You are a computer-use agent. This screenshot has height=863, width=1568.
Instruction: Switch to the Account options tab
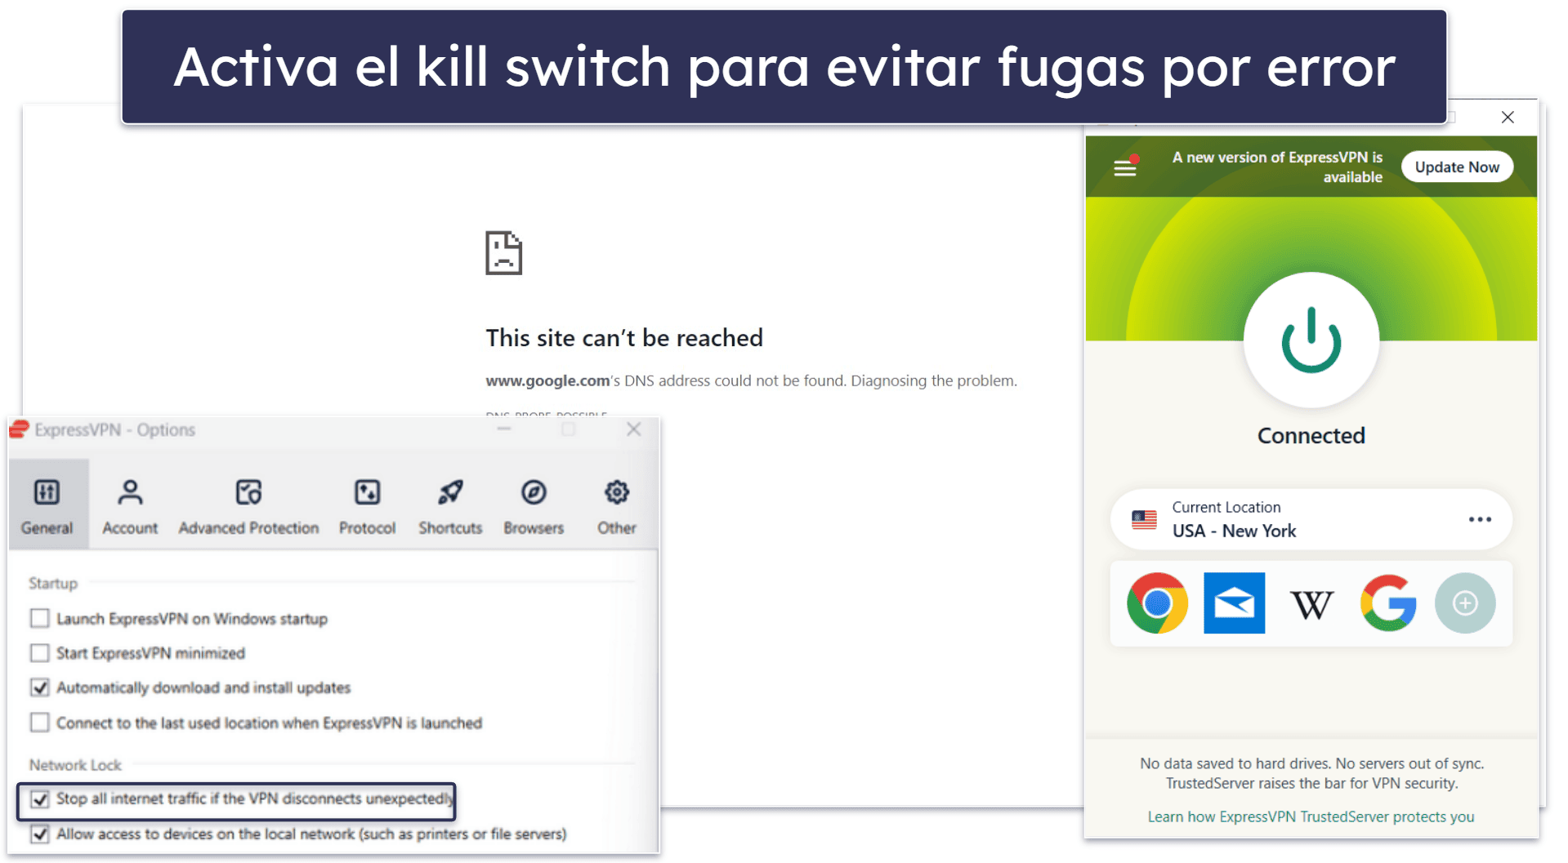click(x=130, y=506)
